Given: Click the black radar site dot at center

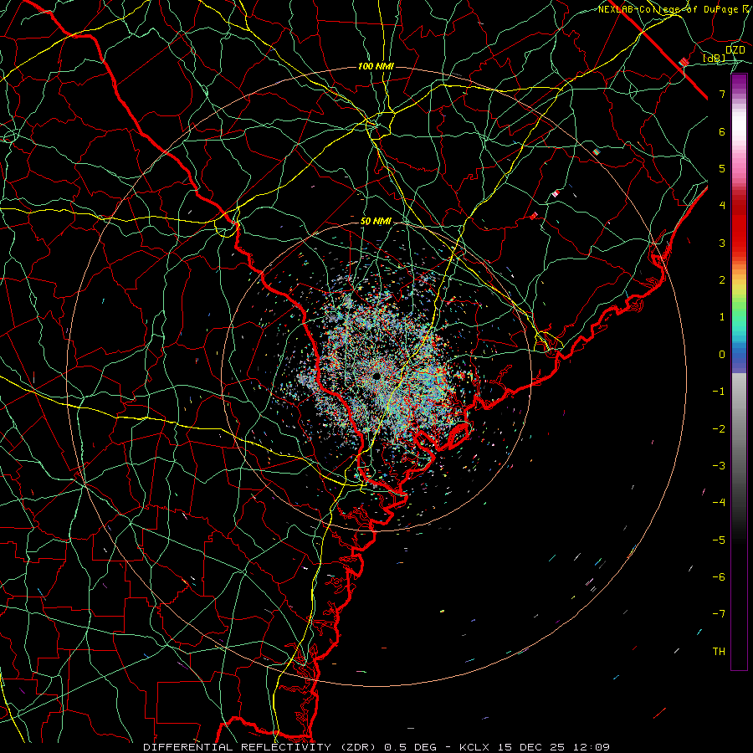Looking at the screenshot, I should point(376,376).
